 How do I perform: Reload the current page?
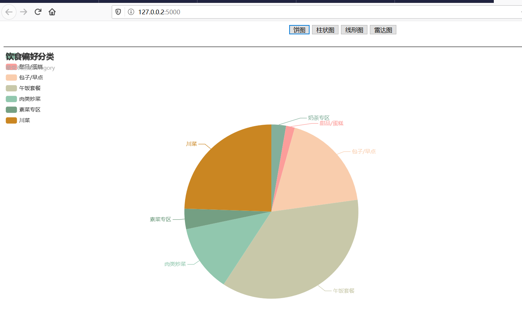pos(37,12)
